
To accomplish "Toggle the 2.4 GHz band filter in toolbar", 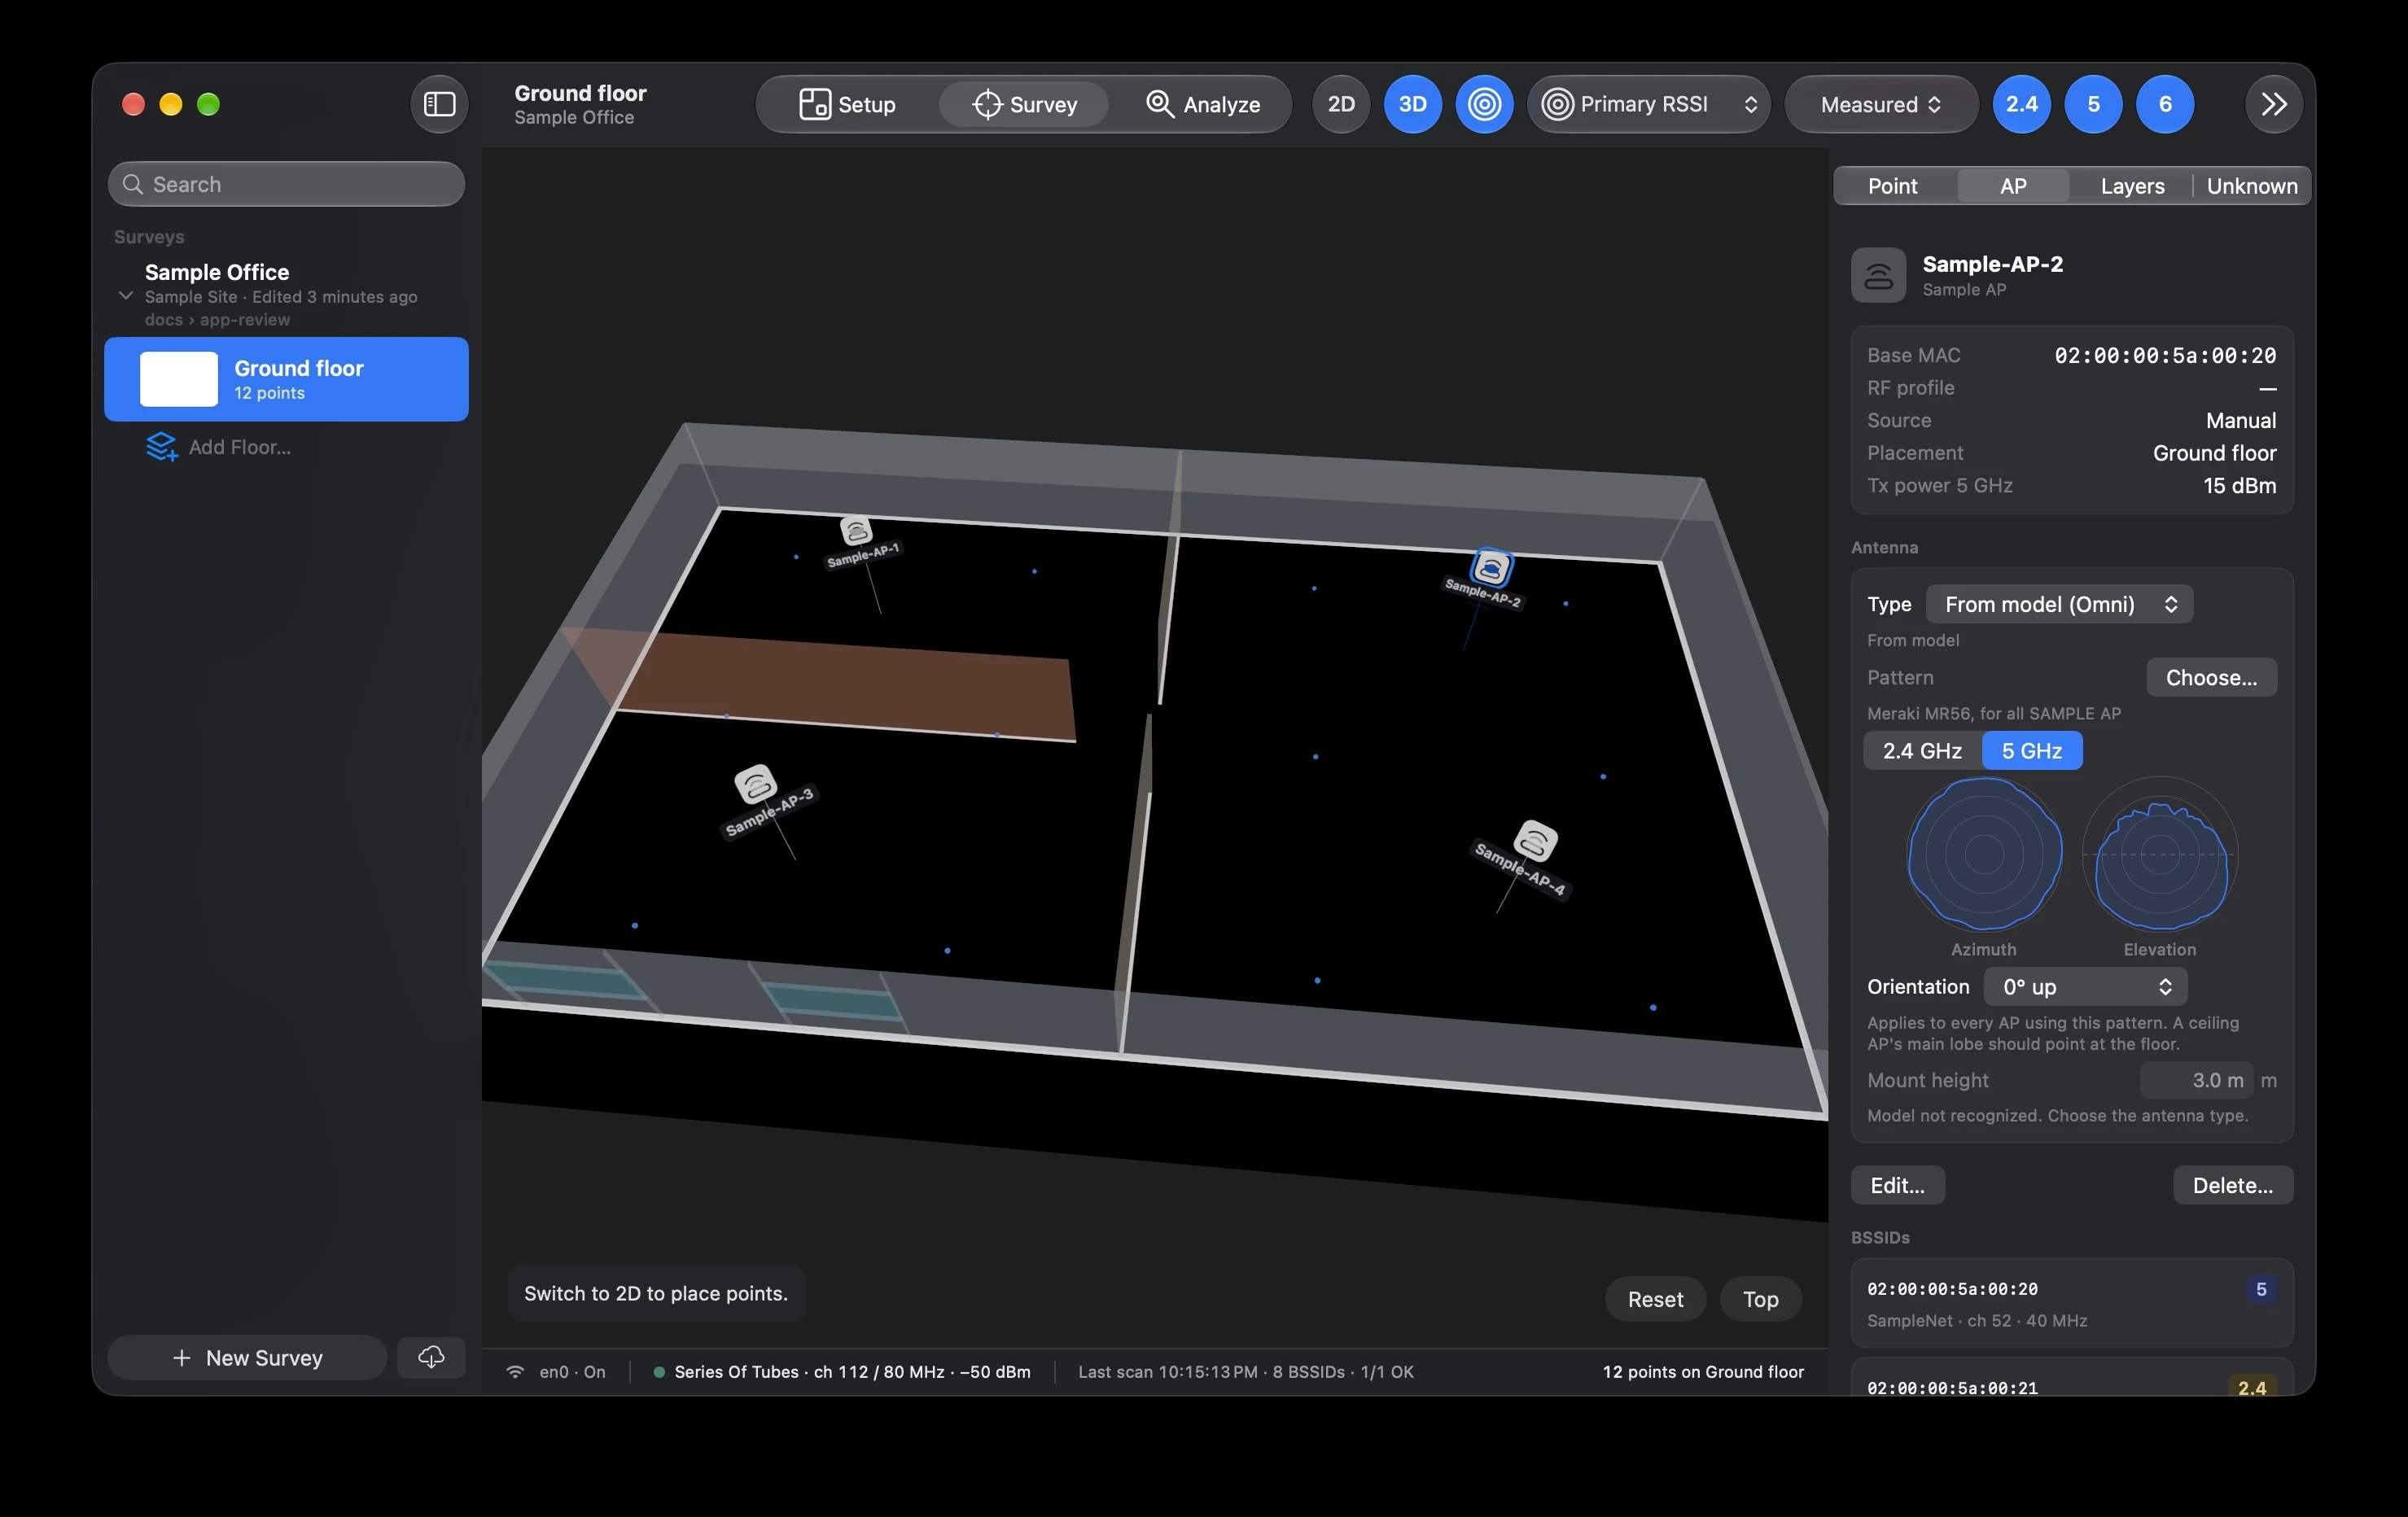I will (2021, 104).
